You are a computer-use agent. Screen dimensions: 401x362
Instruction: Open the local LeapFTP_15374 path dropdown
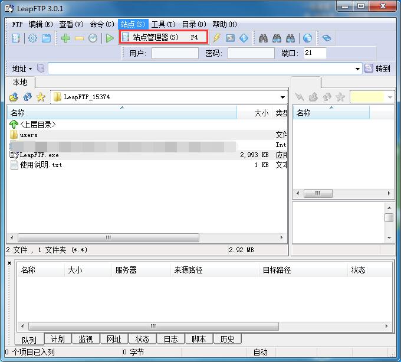click(282, 97)
